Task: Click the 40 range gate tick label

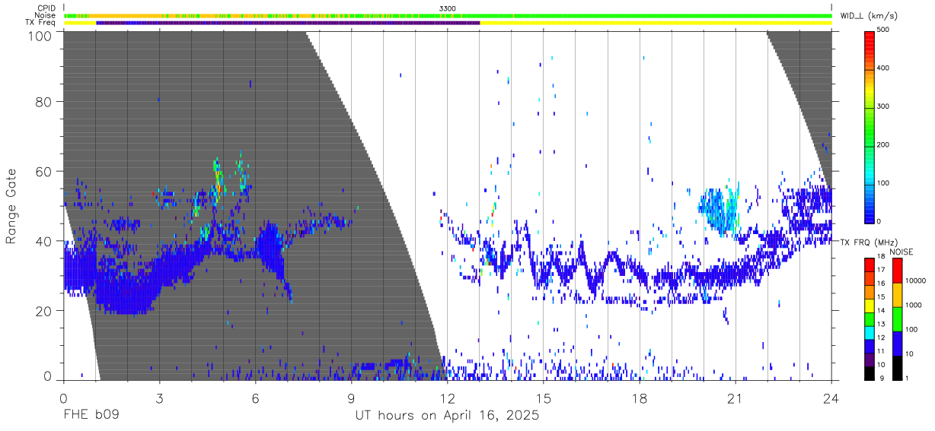Action: (x=45, y=241)
